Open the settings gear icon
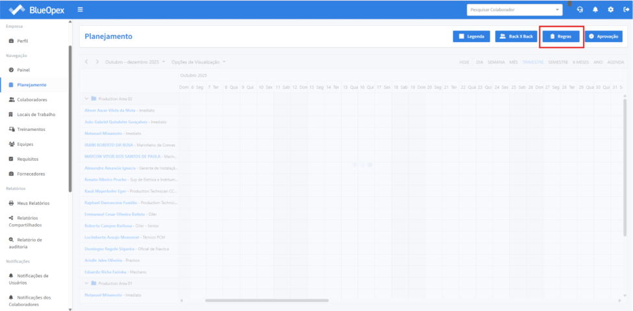The width and height of the screenshot is (633, 311). 610,10
